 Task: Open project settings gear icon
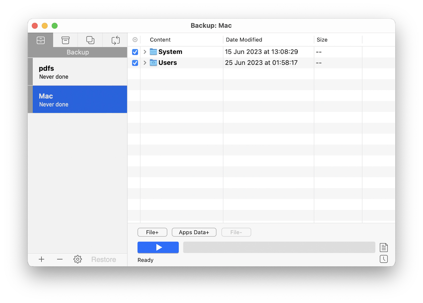point(78,259)
